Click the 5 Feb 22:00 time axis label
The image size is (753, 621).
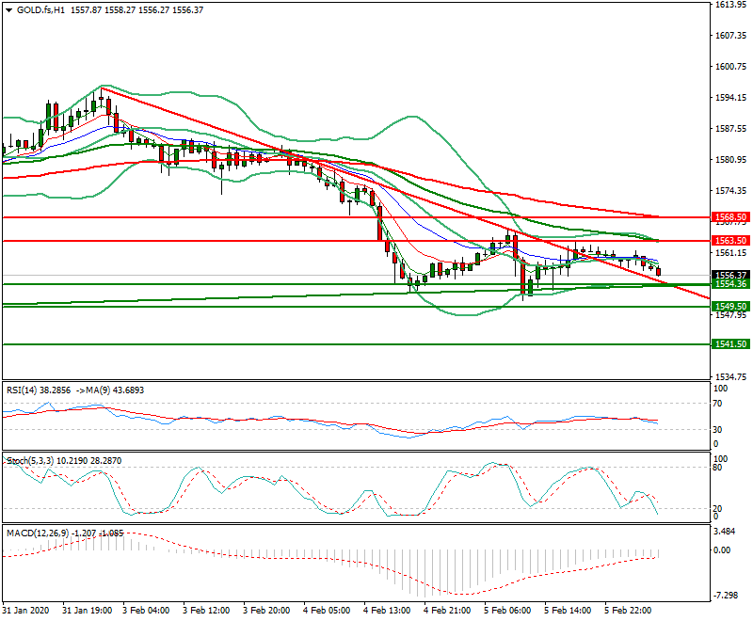pyautogui.click(x=627, y=610)
